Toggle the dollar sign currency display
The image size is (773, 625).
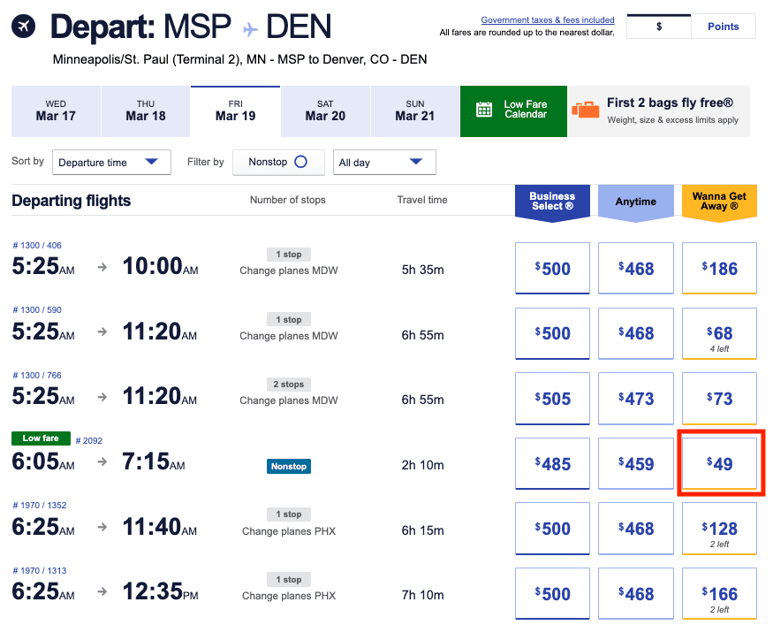point(658,27)
